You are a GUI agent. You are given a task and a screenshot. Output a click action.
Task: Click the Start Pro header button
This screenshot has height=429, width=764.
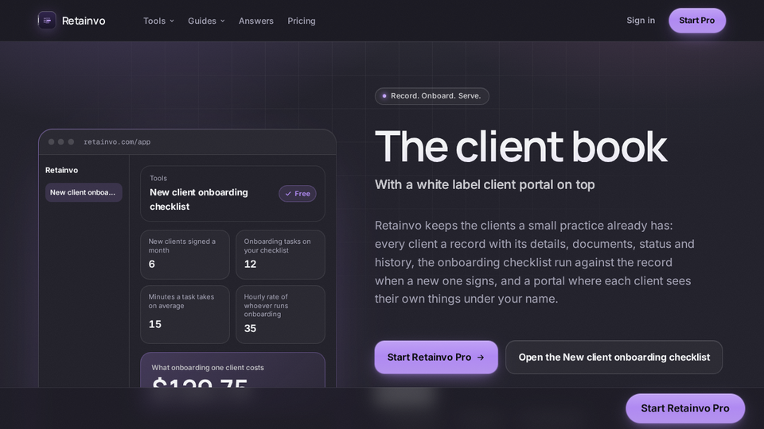(x=697, y=21)
